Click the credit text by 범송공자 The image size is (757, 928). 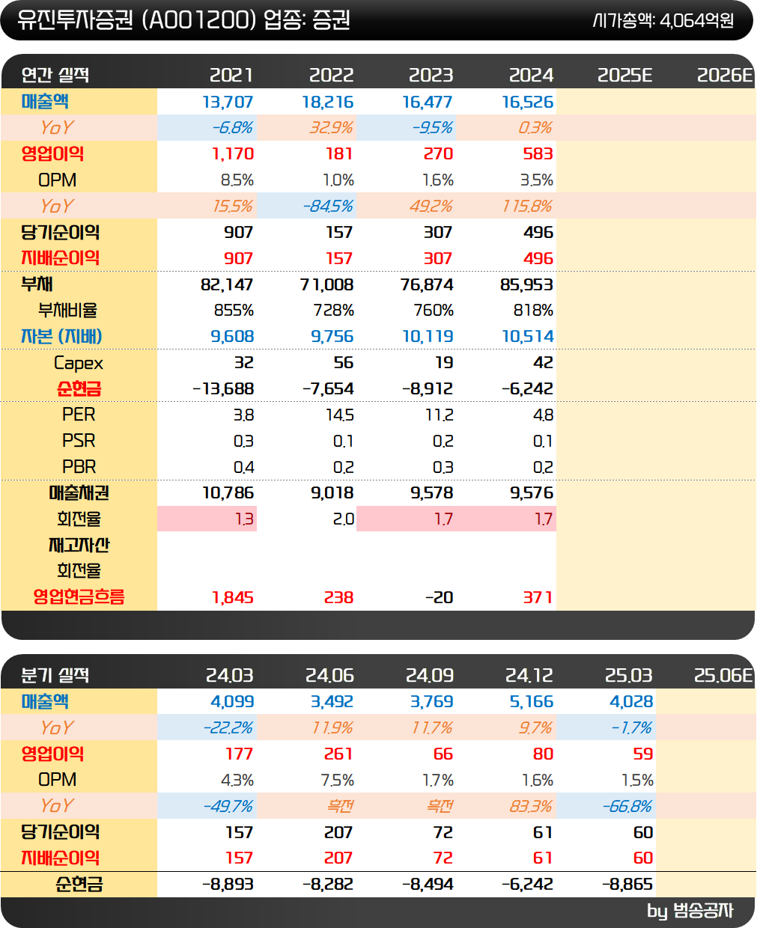point(690,911)
